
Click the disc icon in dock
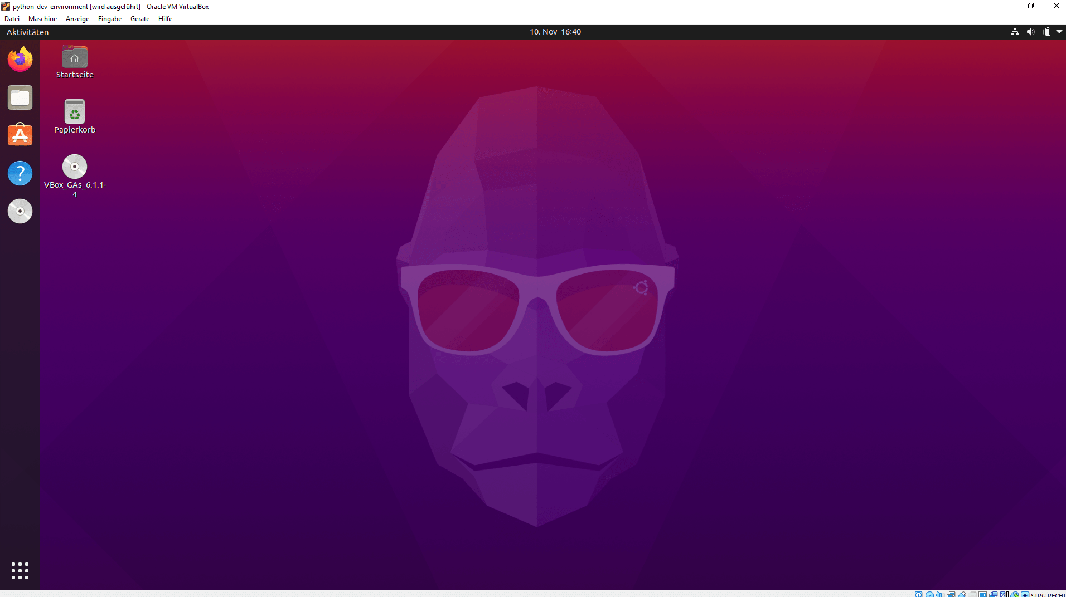click(20, 211)
